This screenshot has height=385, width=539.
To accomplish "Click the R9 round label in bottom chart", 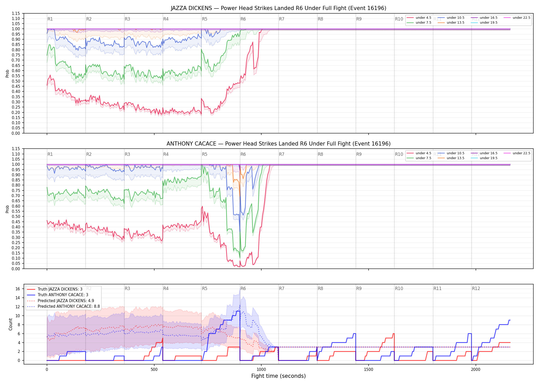I will point(359,288).
